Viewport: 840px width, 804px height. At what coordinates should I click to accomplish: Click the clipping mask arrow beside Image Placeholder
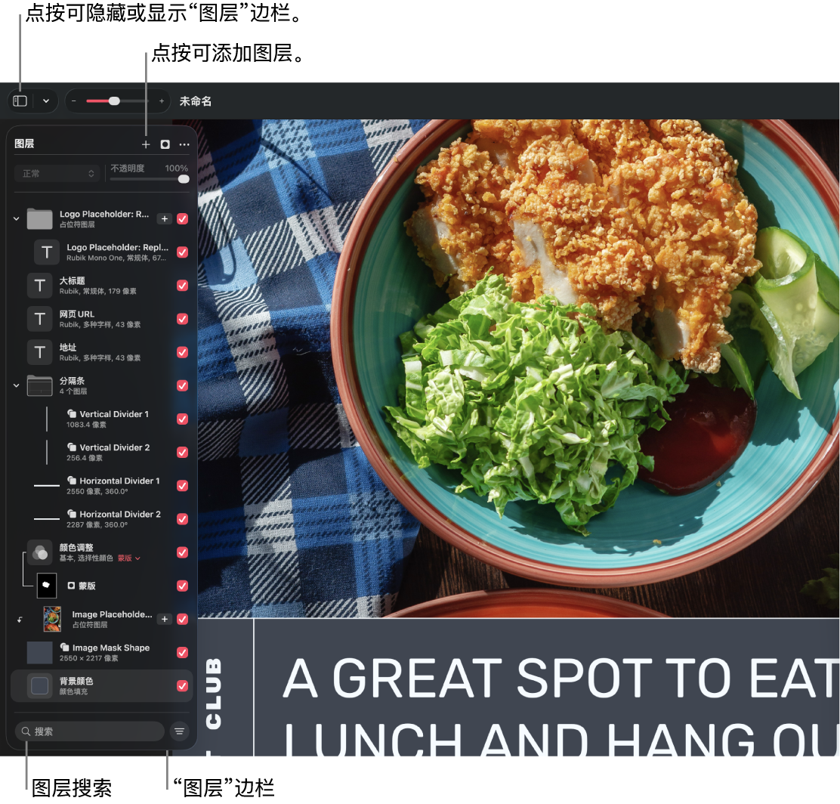(x=20, y=620)
